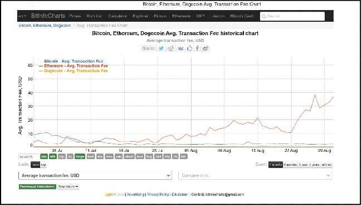This screenshot has width=362, height=206.
Task: Click the thumbs-up share icon
Action: [189, 48]
